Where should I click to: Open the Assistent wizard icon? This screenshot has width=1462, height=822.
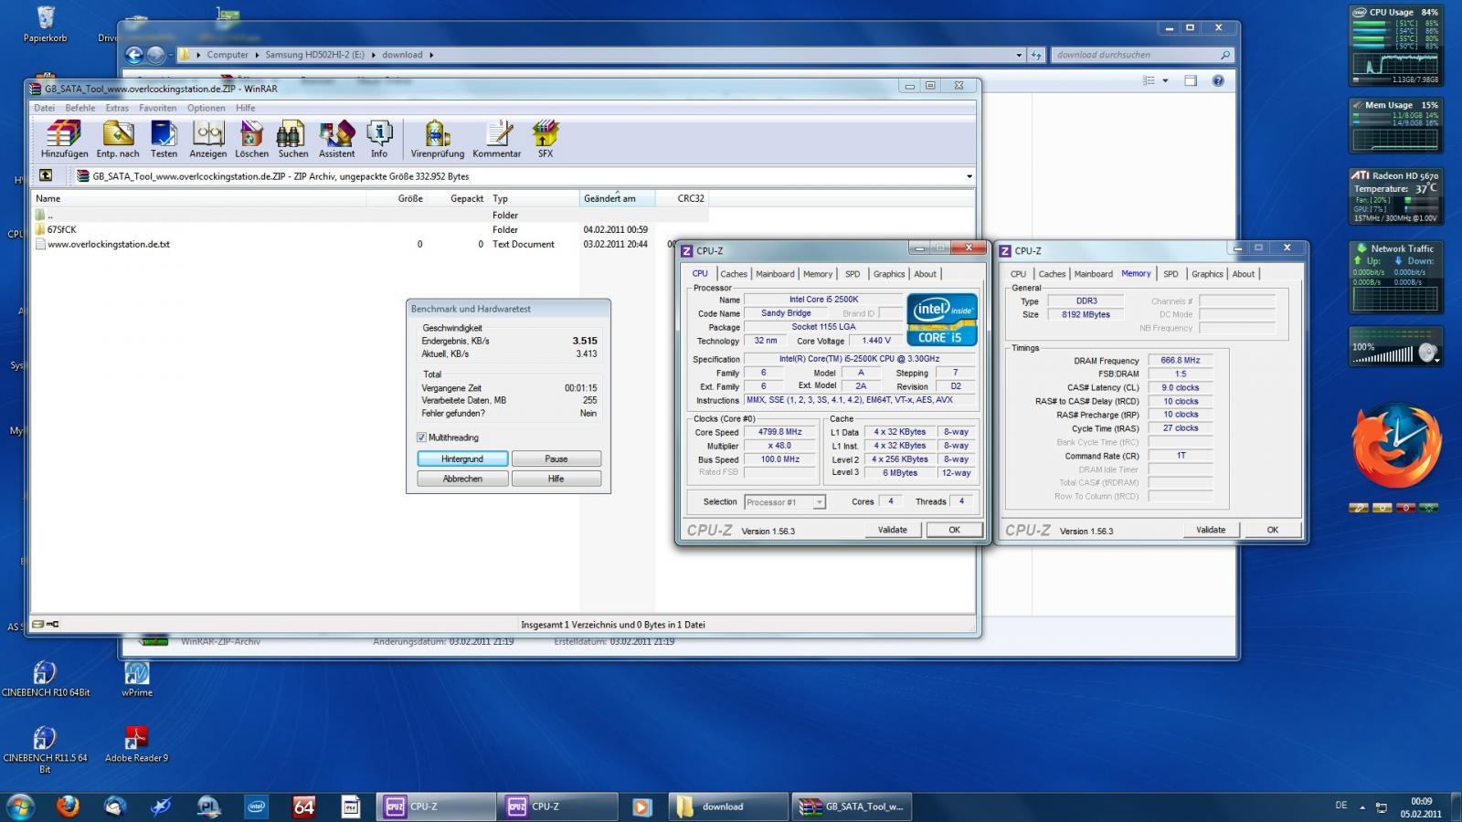coord(336,135)
